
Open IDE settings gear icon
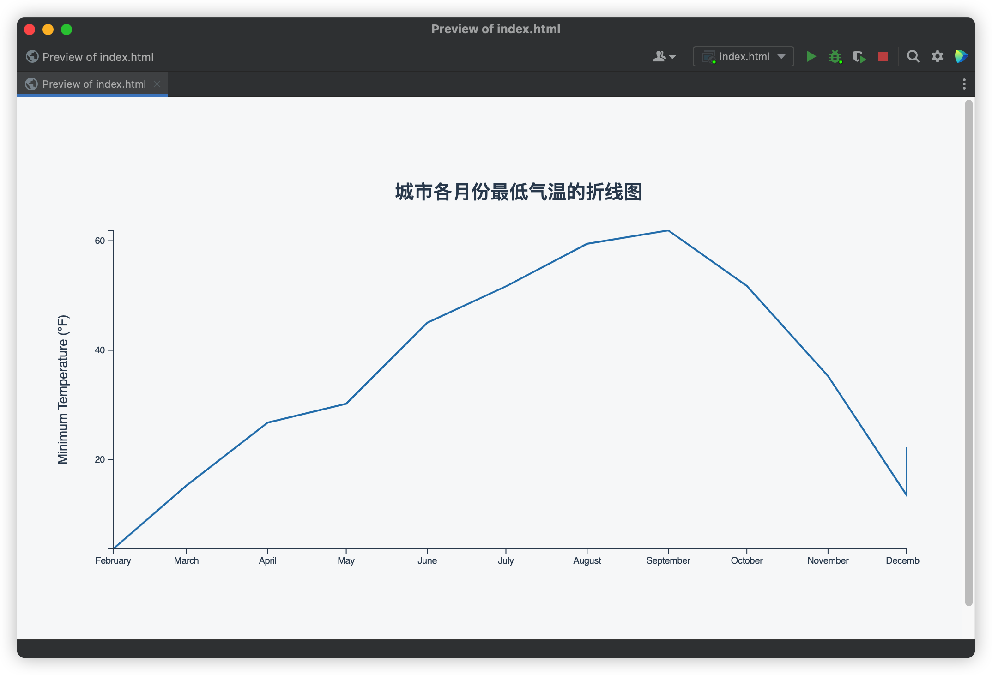pyautogui.click(x=937, y=56)
